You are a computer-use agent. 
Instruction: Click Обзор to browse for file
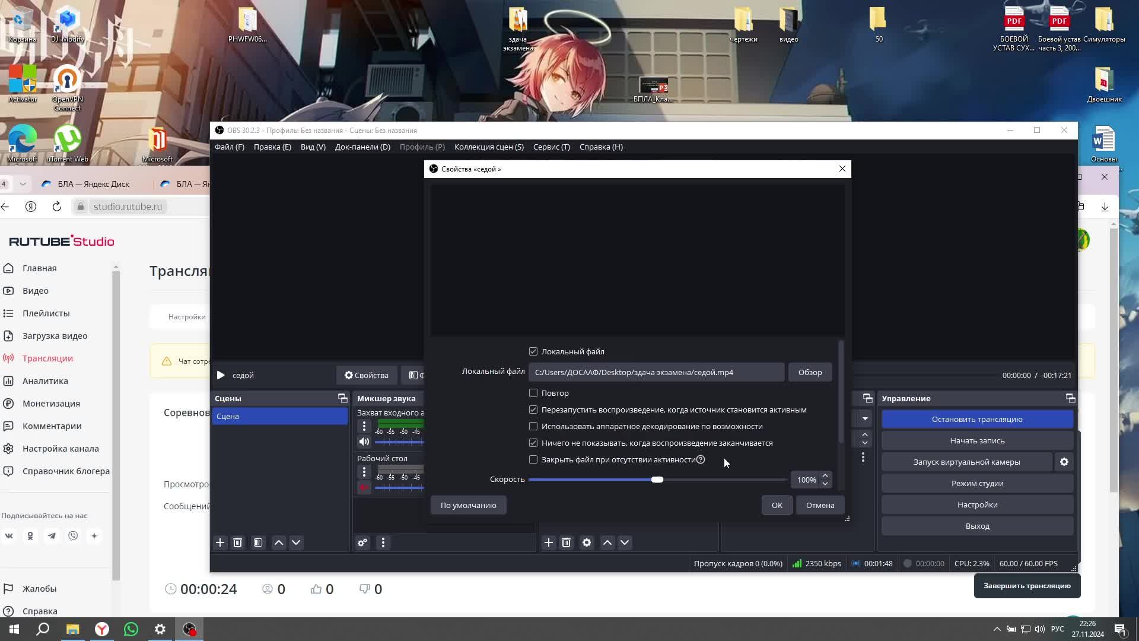tap(810, 372)
